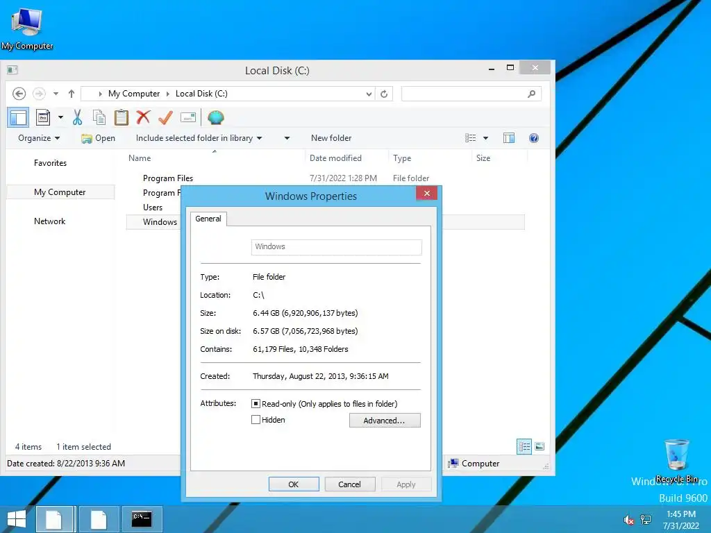Viewport: 711px width, 533px height.
Task: Click Cancel in Windows Properties
Action: 350,484
